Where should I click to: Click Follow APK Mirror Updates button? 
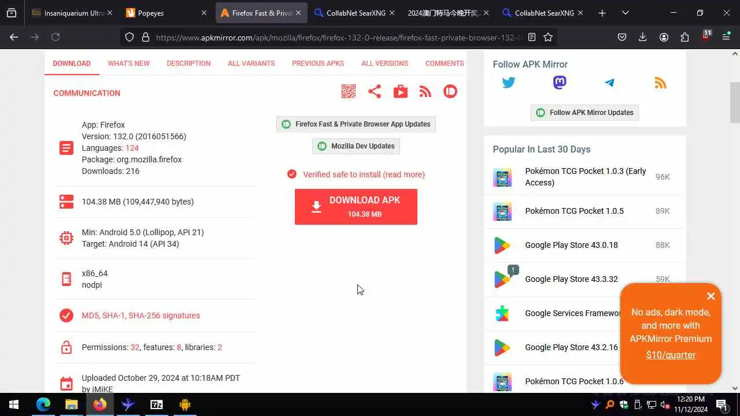(584, 113)
